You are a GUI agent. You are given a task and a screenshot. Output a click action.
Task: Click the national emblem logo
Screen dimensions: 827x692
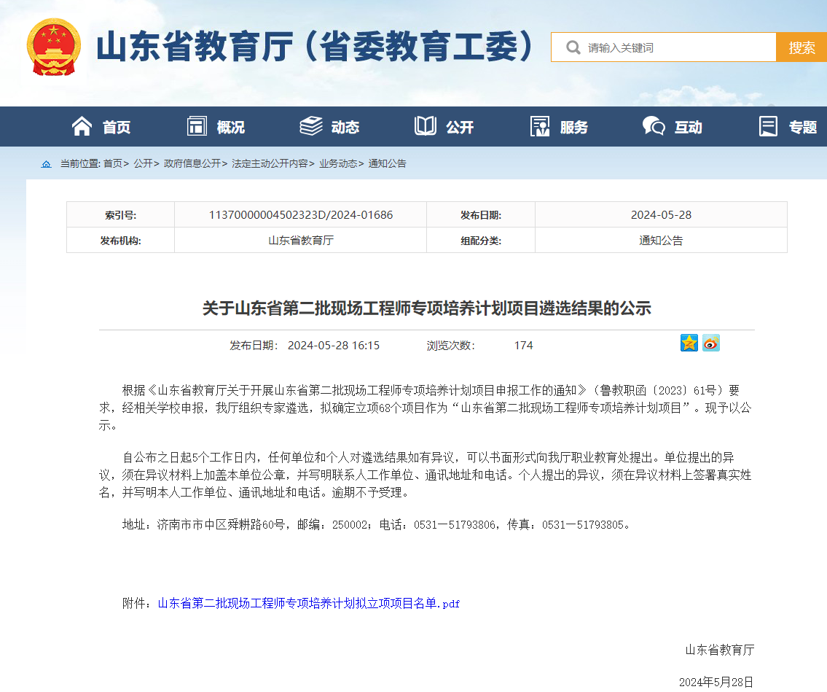coord(54,47)
